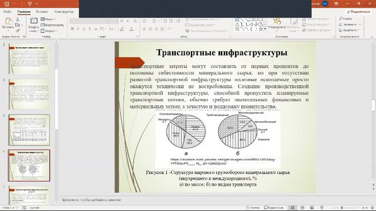This screenshot has width=376, height=211.
Task: Start Slide Show from status bar icon
Action: point(322,207)
